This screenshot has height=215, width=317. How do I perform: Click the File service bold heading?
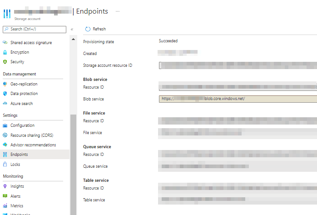[94, 113]
